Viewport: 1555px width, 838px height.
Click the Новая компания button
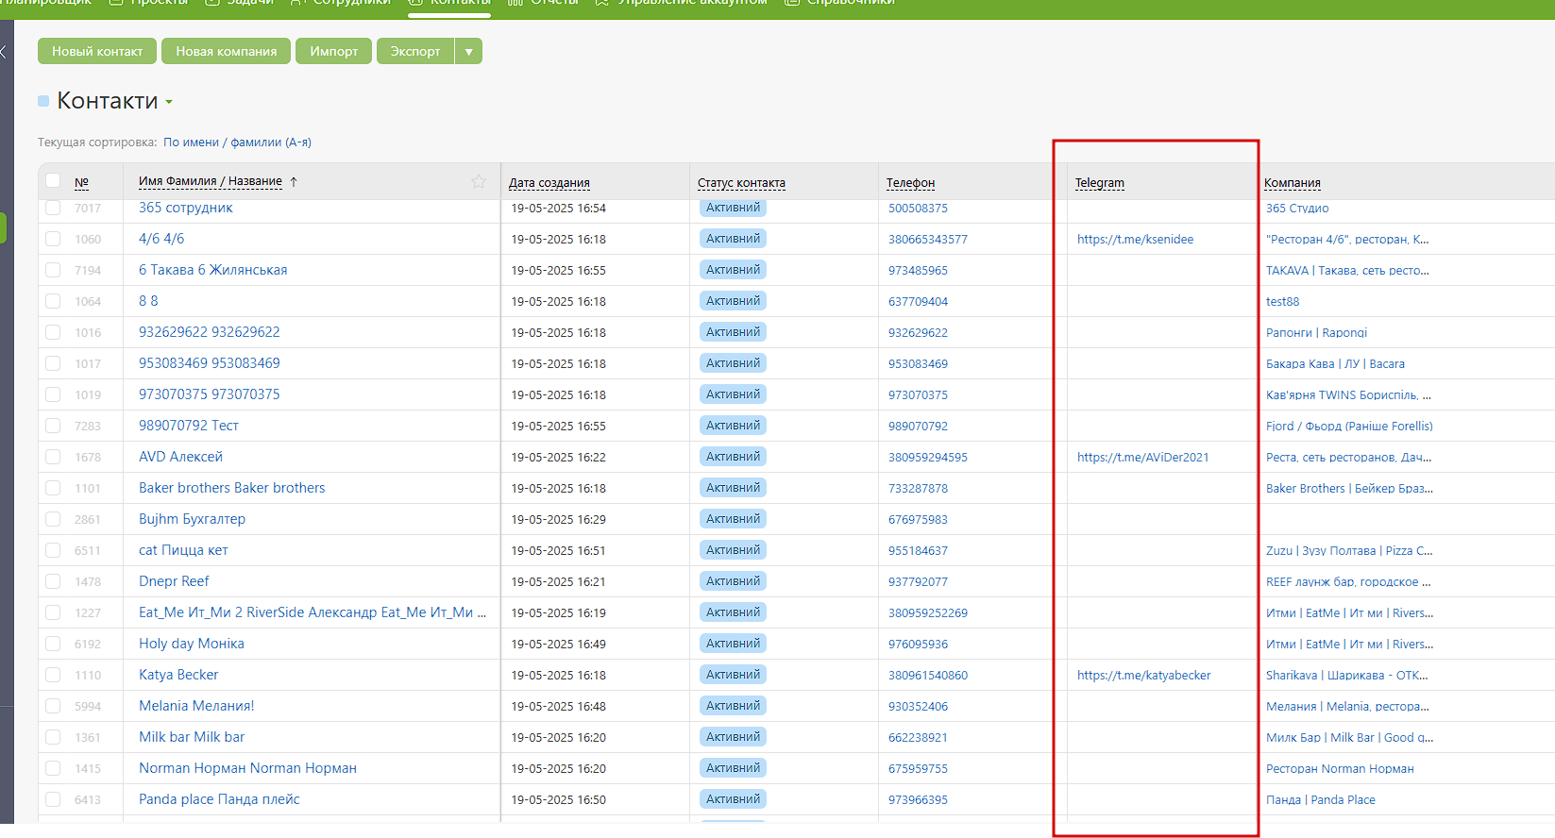(227, 51)
